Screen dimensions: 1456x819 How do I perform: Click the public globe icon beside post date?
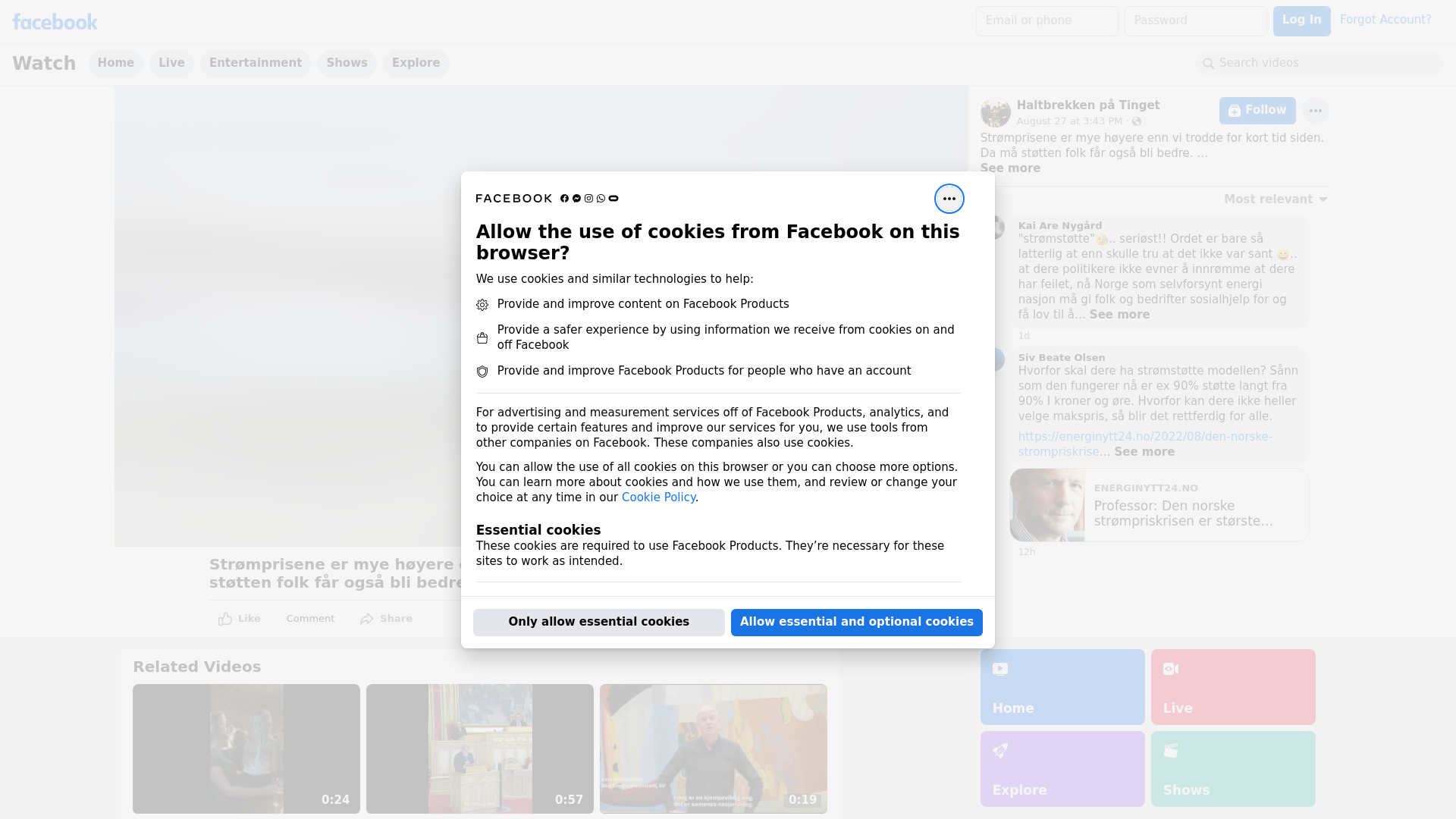click(x=1136, y=121)
